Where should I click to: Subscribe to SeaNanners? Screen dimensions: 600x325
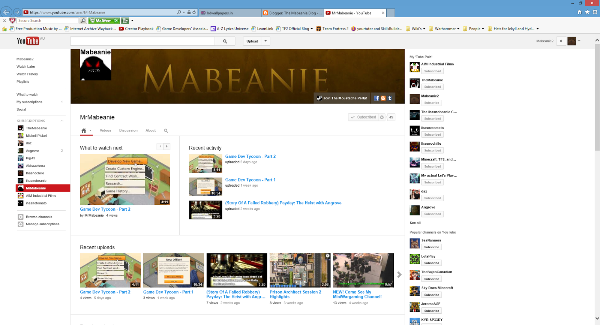432,247
